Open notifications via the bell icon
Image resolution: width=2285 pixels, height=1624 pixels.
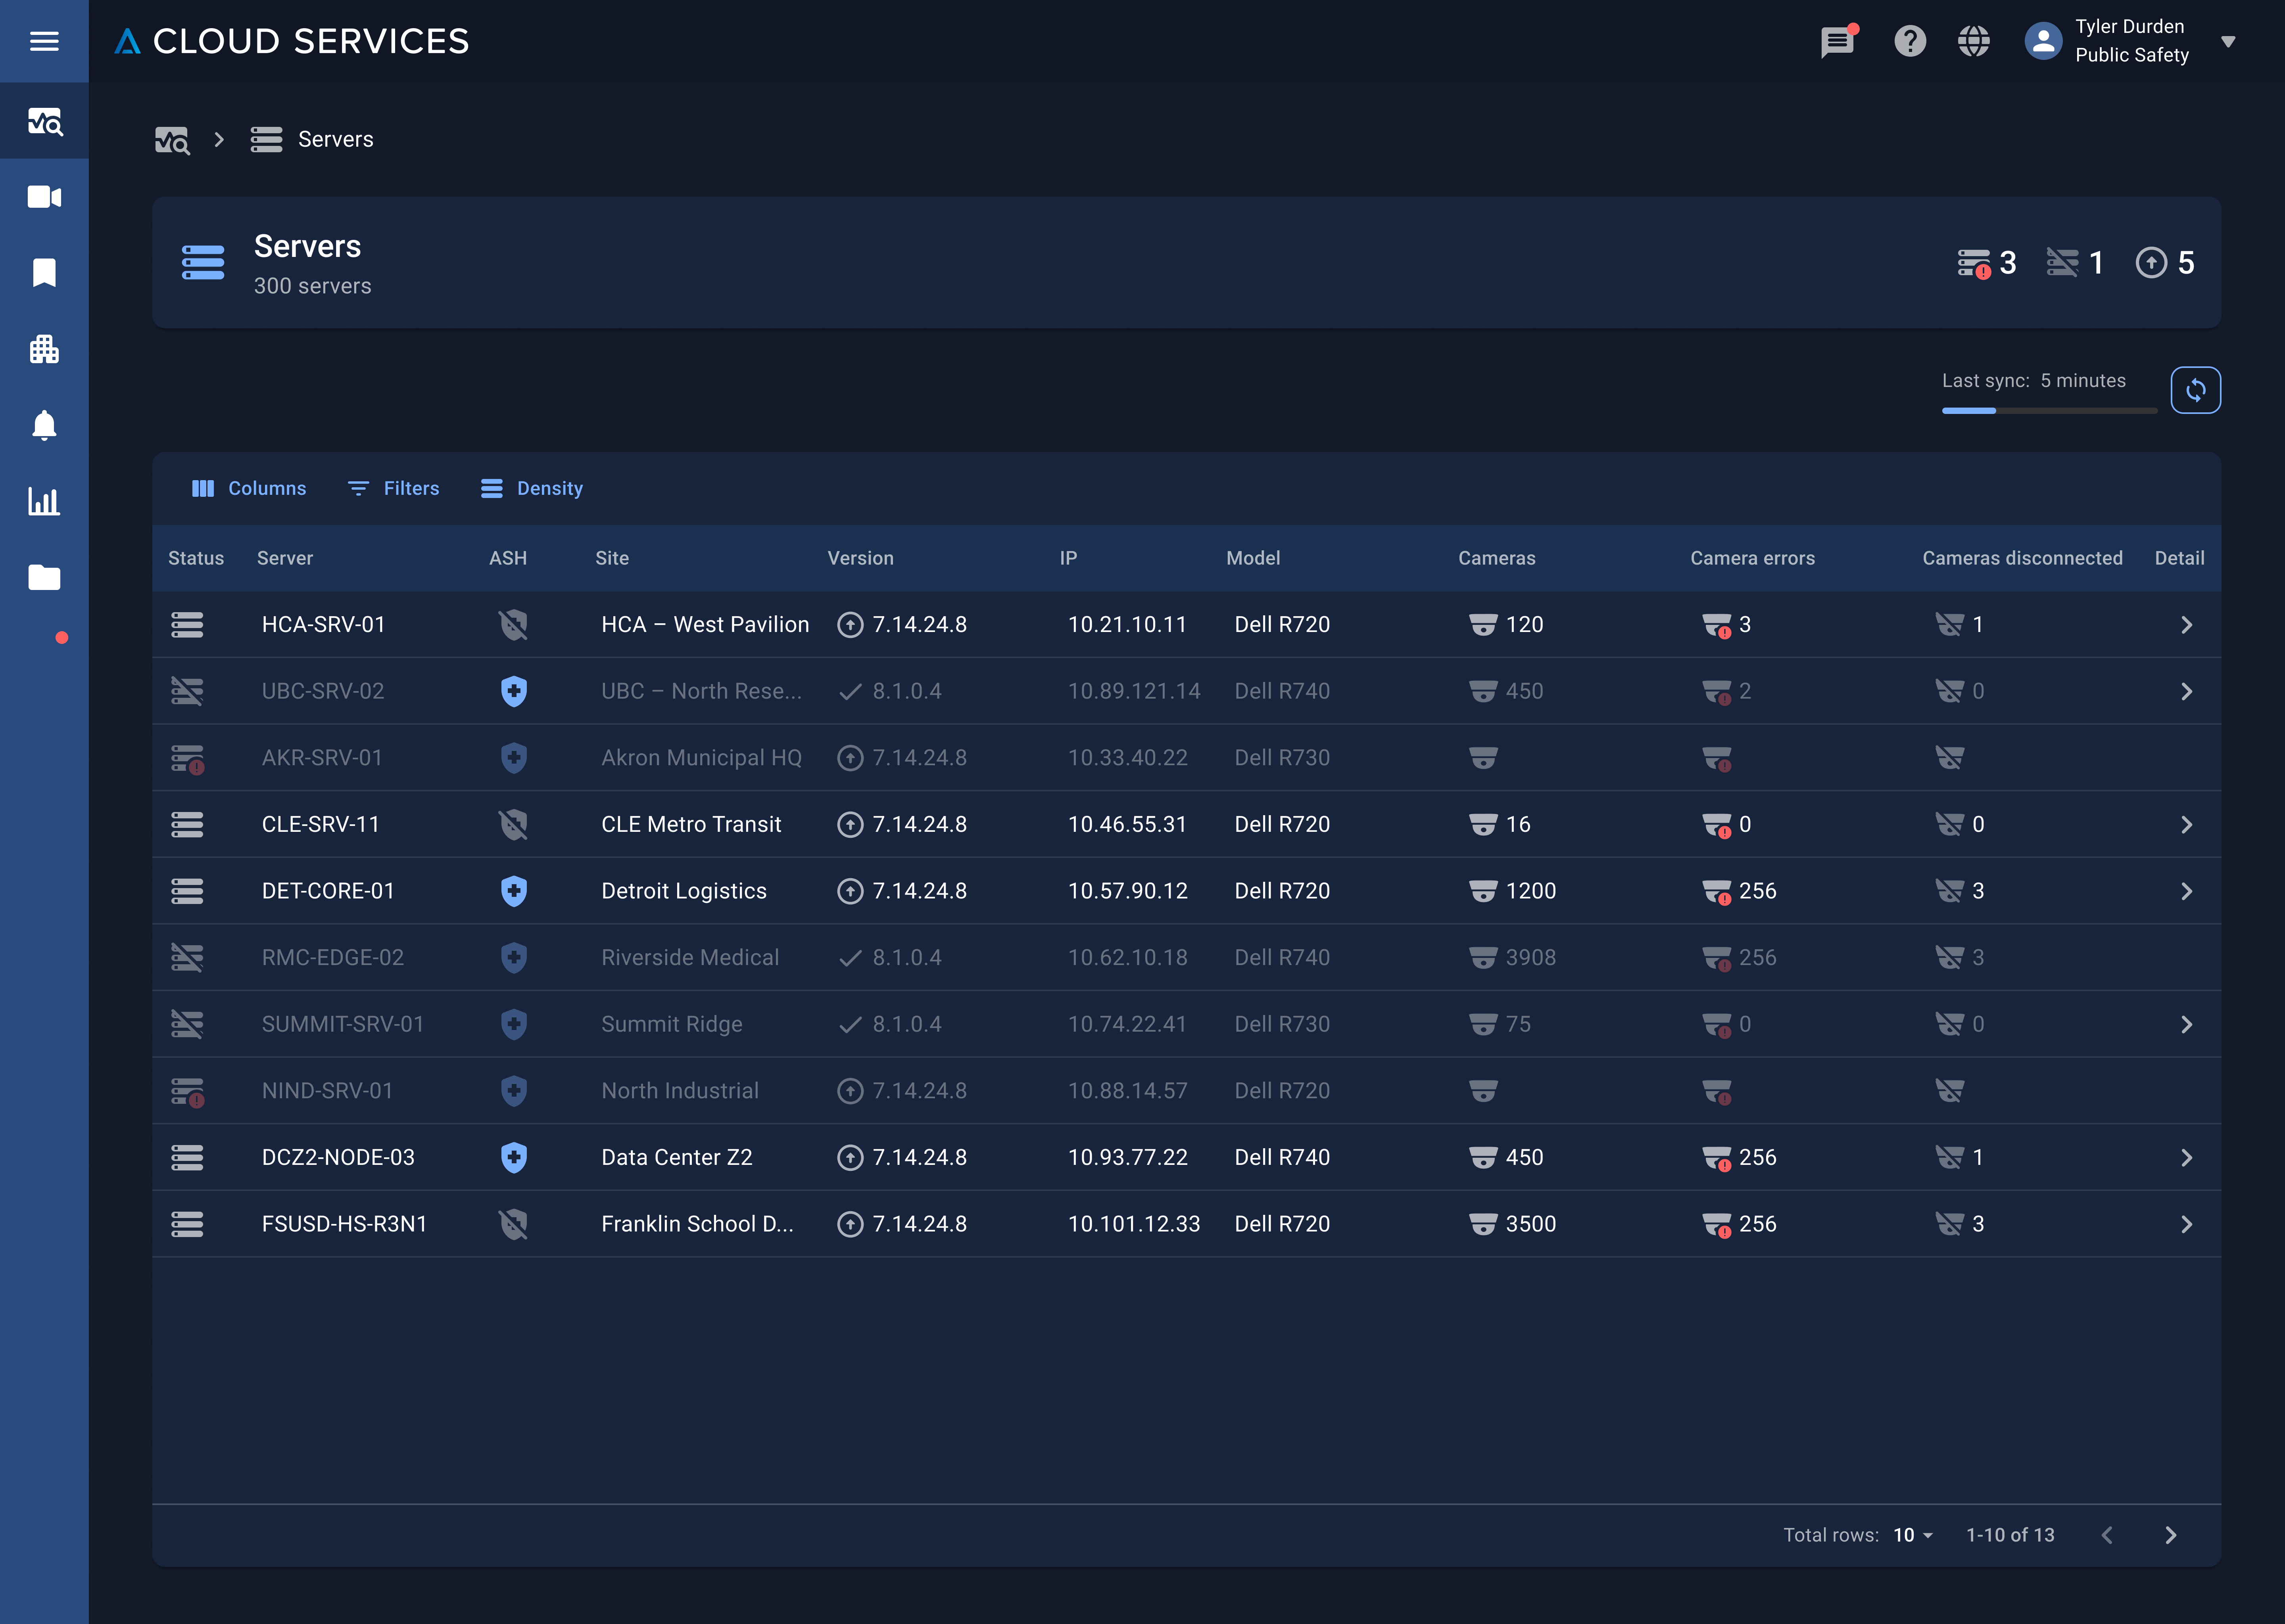click(x=44, y=426)
